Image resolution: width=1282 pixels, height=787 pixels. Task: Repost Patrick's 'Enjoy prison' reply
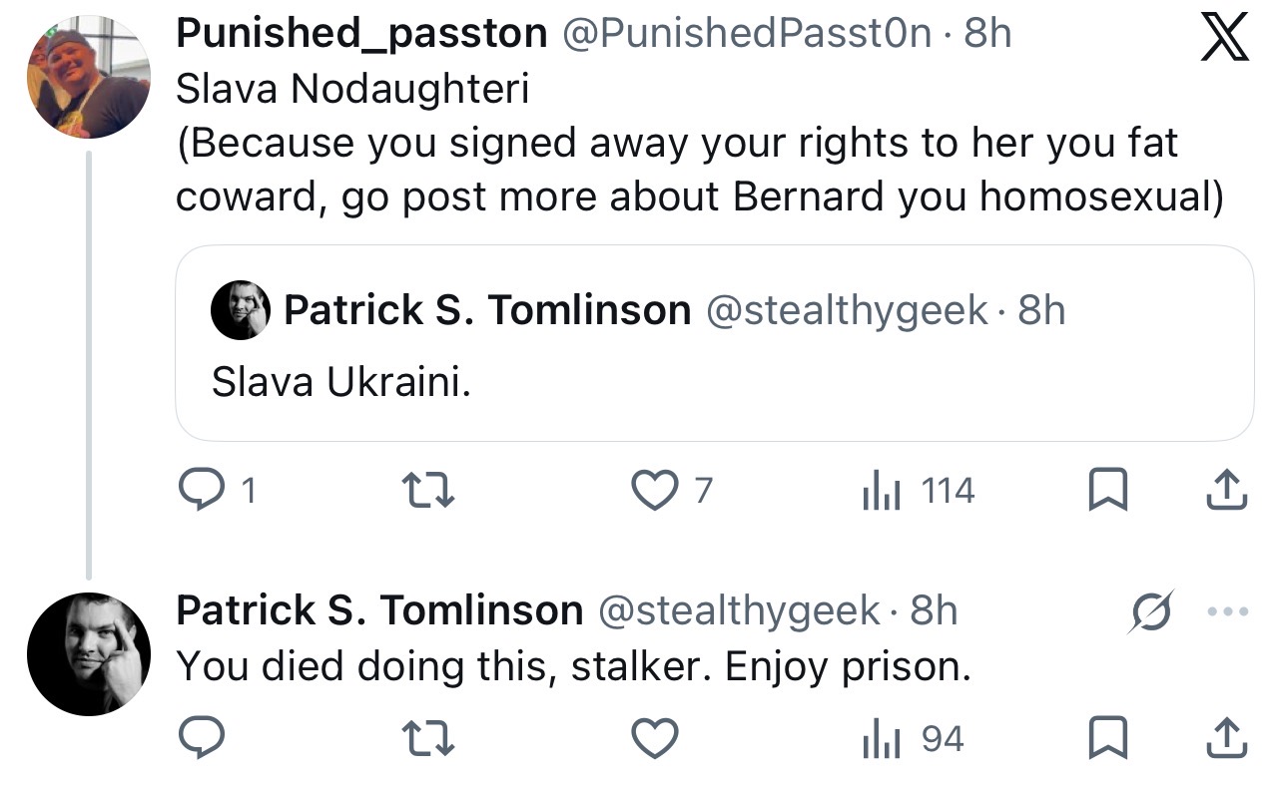click(427, 739)
